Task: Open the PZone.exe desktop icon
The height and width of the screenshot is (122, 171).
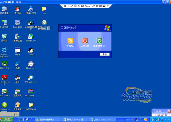Action: [31, 65]
